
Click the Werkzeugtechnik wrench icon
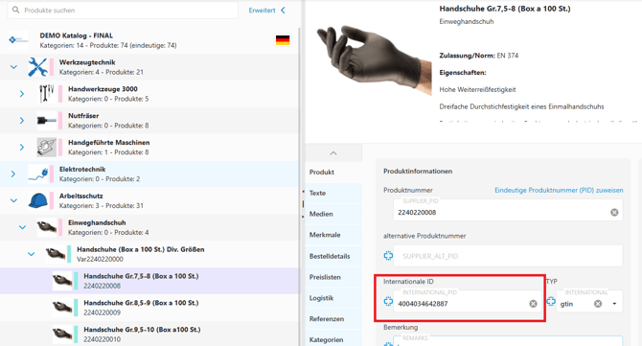point(37,67)
